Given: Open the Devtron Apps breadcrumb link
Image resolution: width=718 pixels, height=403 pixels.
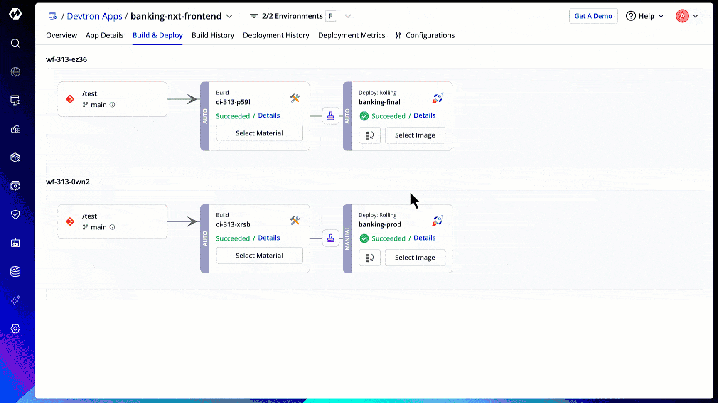Looking at the screenshot, I should (94, 16).
